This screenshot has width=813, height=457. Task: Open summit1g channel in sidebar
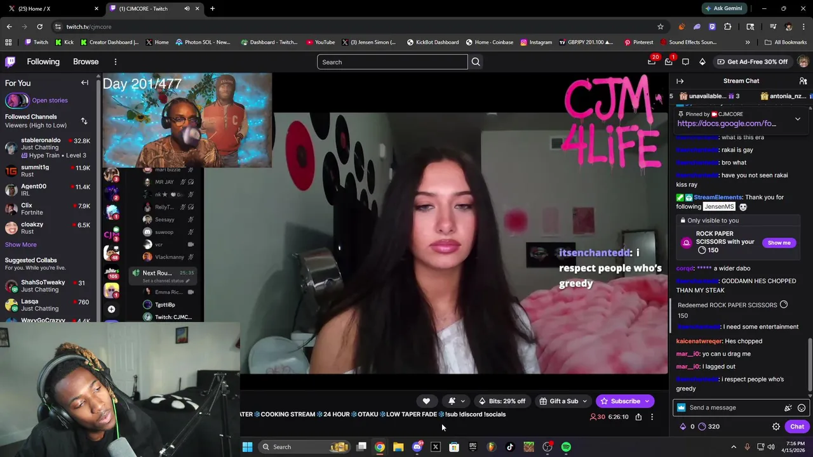(48, 171)
